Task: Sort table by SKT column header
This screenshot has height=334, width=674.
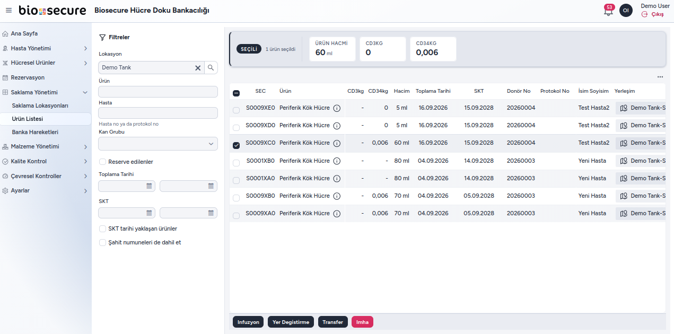Action: point(479,91)
